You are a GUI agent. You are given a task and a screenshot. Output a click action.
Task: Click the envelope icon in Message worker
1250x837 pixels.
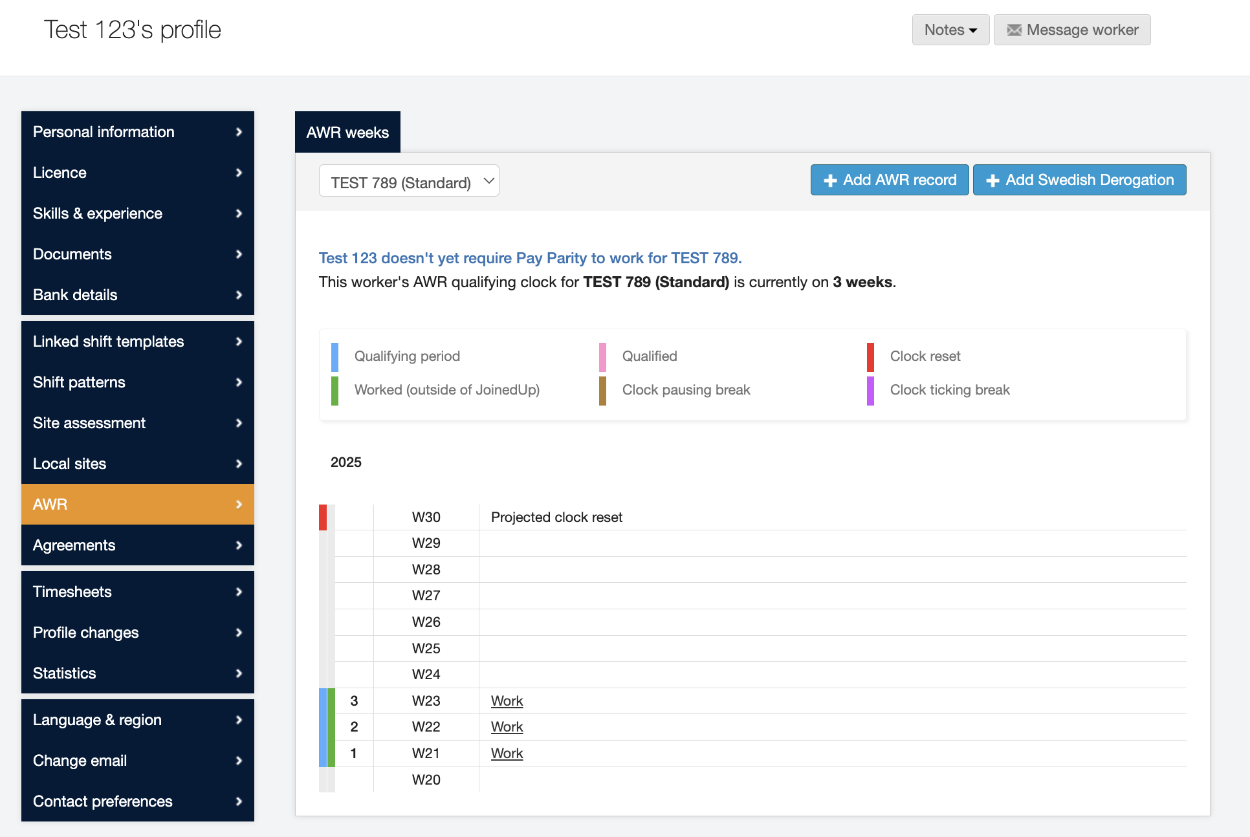1014,30
